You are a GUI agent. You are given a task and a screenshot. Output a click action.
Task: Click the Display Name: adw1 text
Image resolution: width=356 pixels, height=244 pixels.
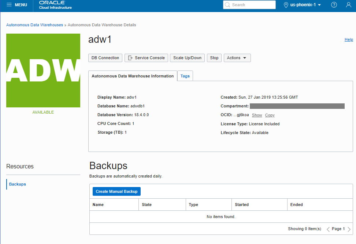[x=117, y=97]
